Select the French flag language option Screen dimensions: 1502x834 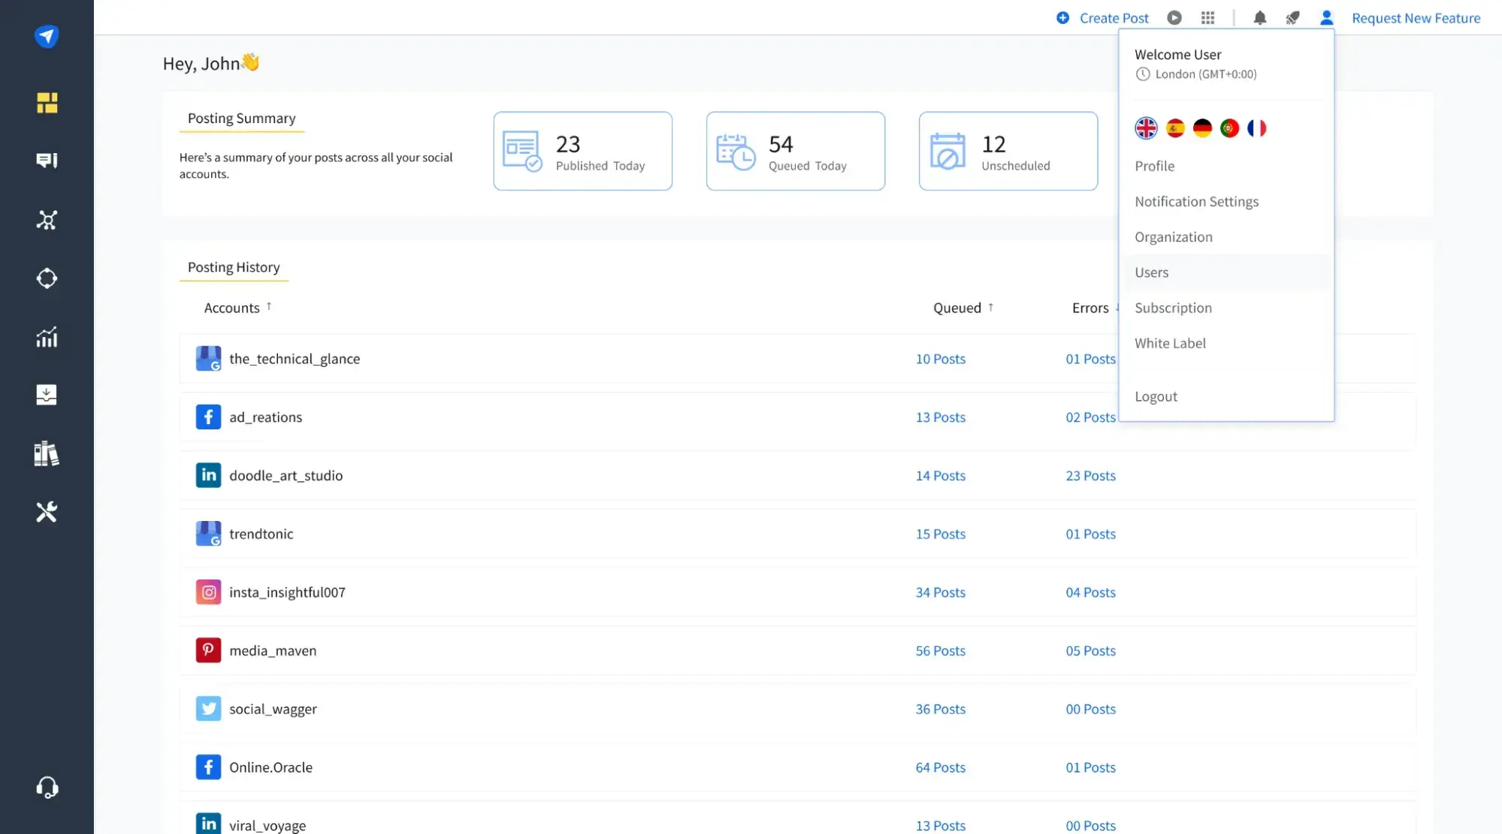pyautogui.click(x=1257, y=128)
